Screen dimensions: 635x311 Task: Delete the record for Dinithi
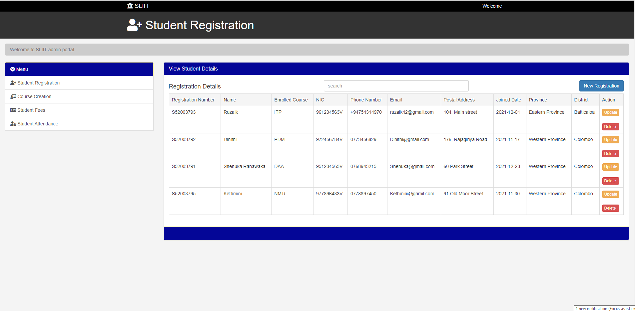[610, 153]
